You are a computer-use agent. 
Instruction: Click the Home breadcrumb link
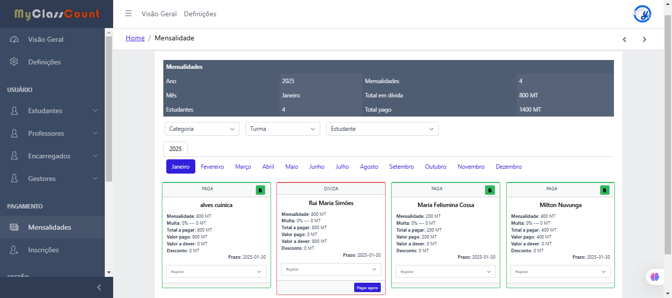pos(135,38)
